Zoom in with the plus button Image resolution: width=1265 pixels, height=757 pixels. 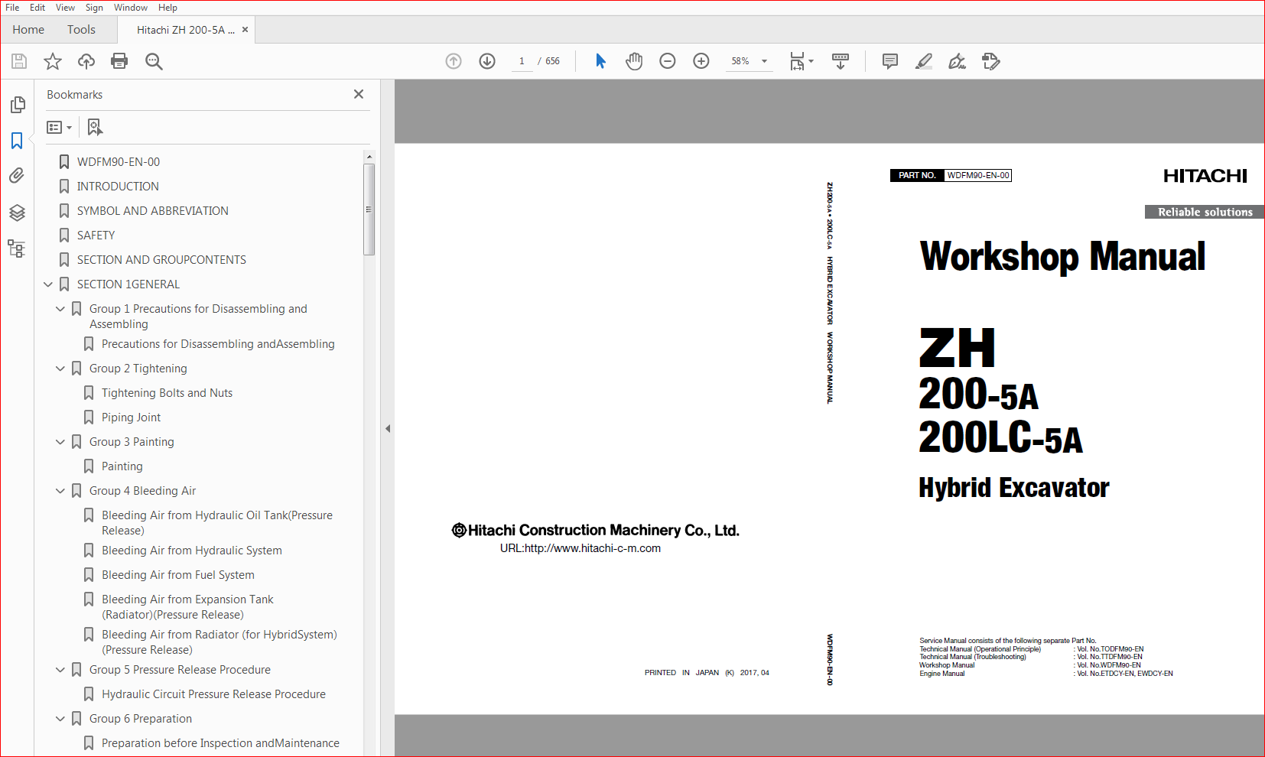click(x=701, y=61)
